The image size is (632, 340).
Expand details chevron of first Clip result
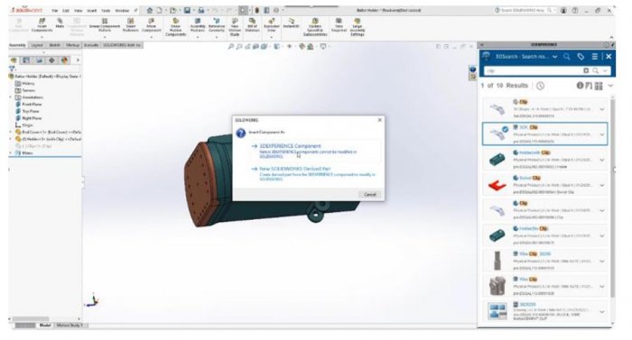(602, 109)
